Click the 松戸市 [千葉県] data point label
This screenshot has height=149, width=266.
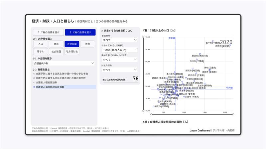click(x=213, y=43)
